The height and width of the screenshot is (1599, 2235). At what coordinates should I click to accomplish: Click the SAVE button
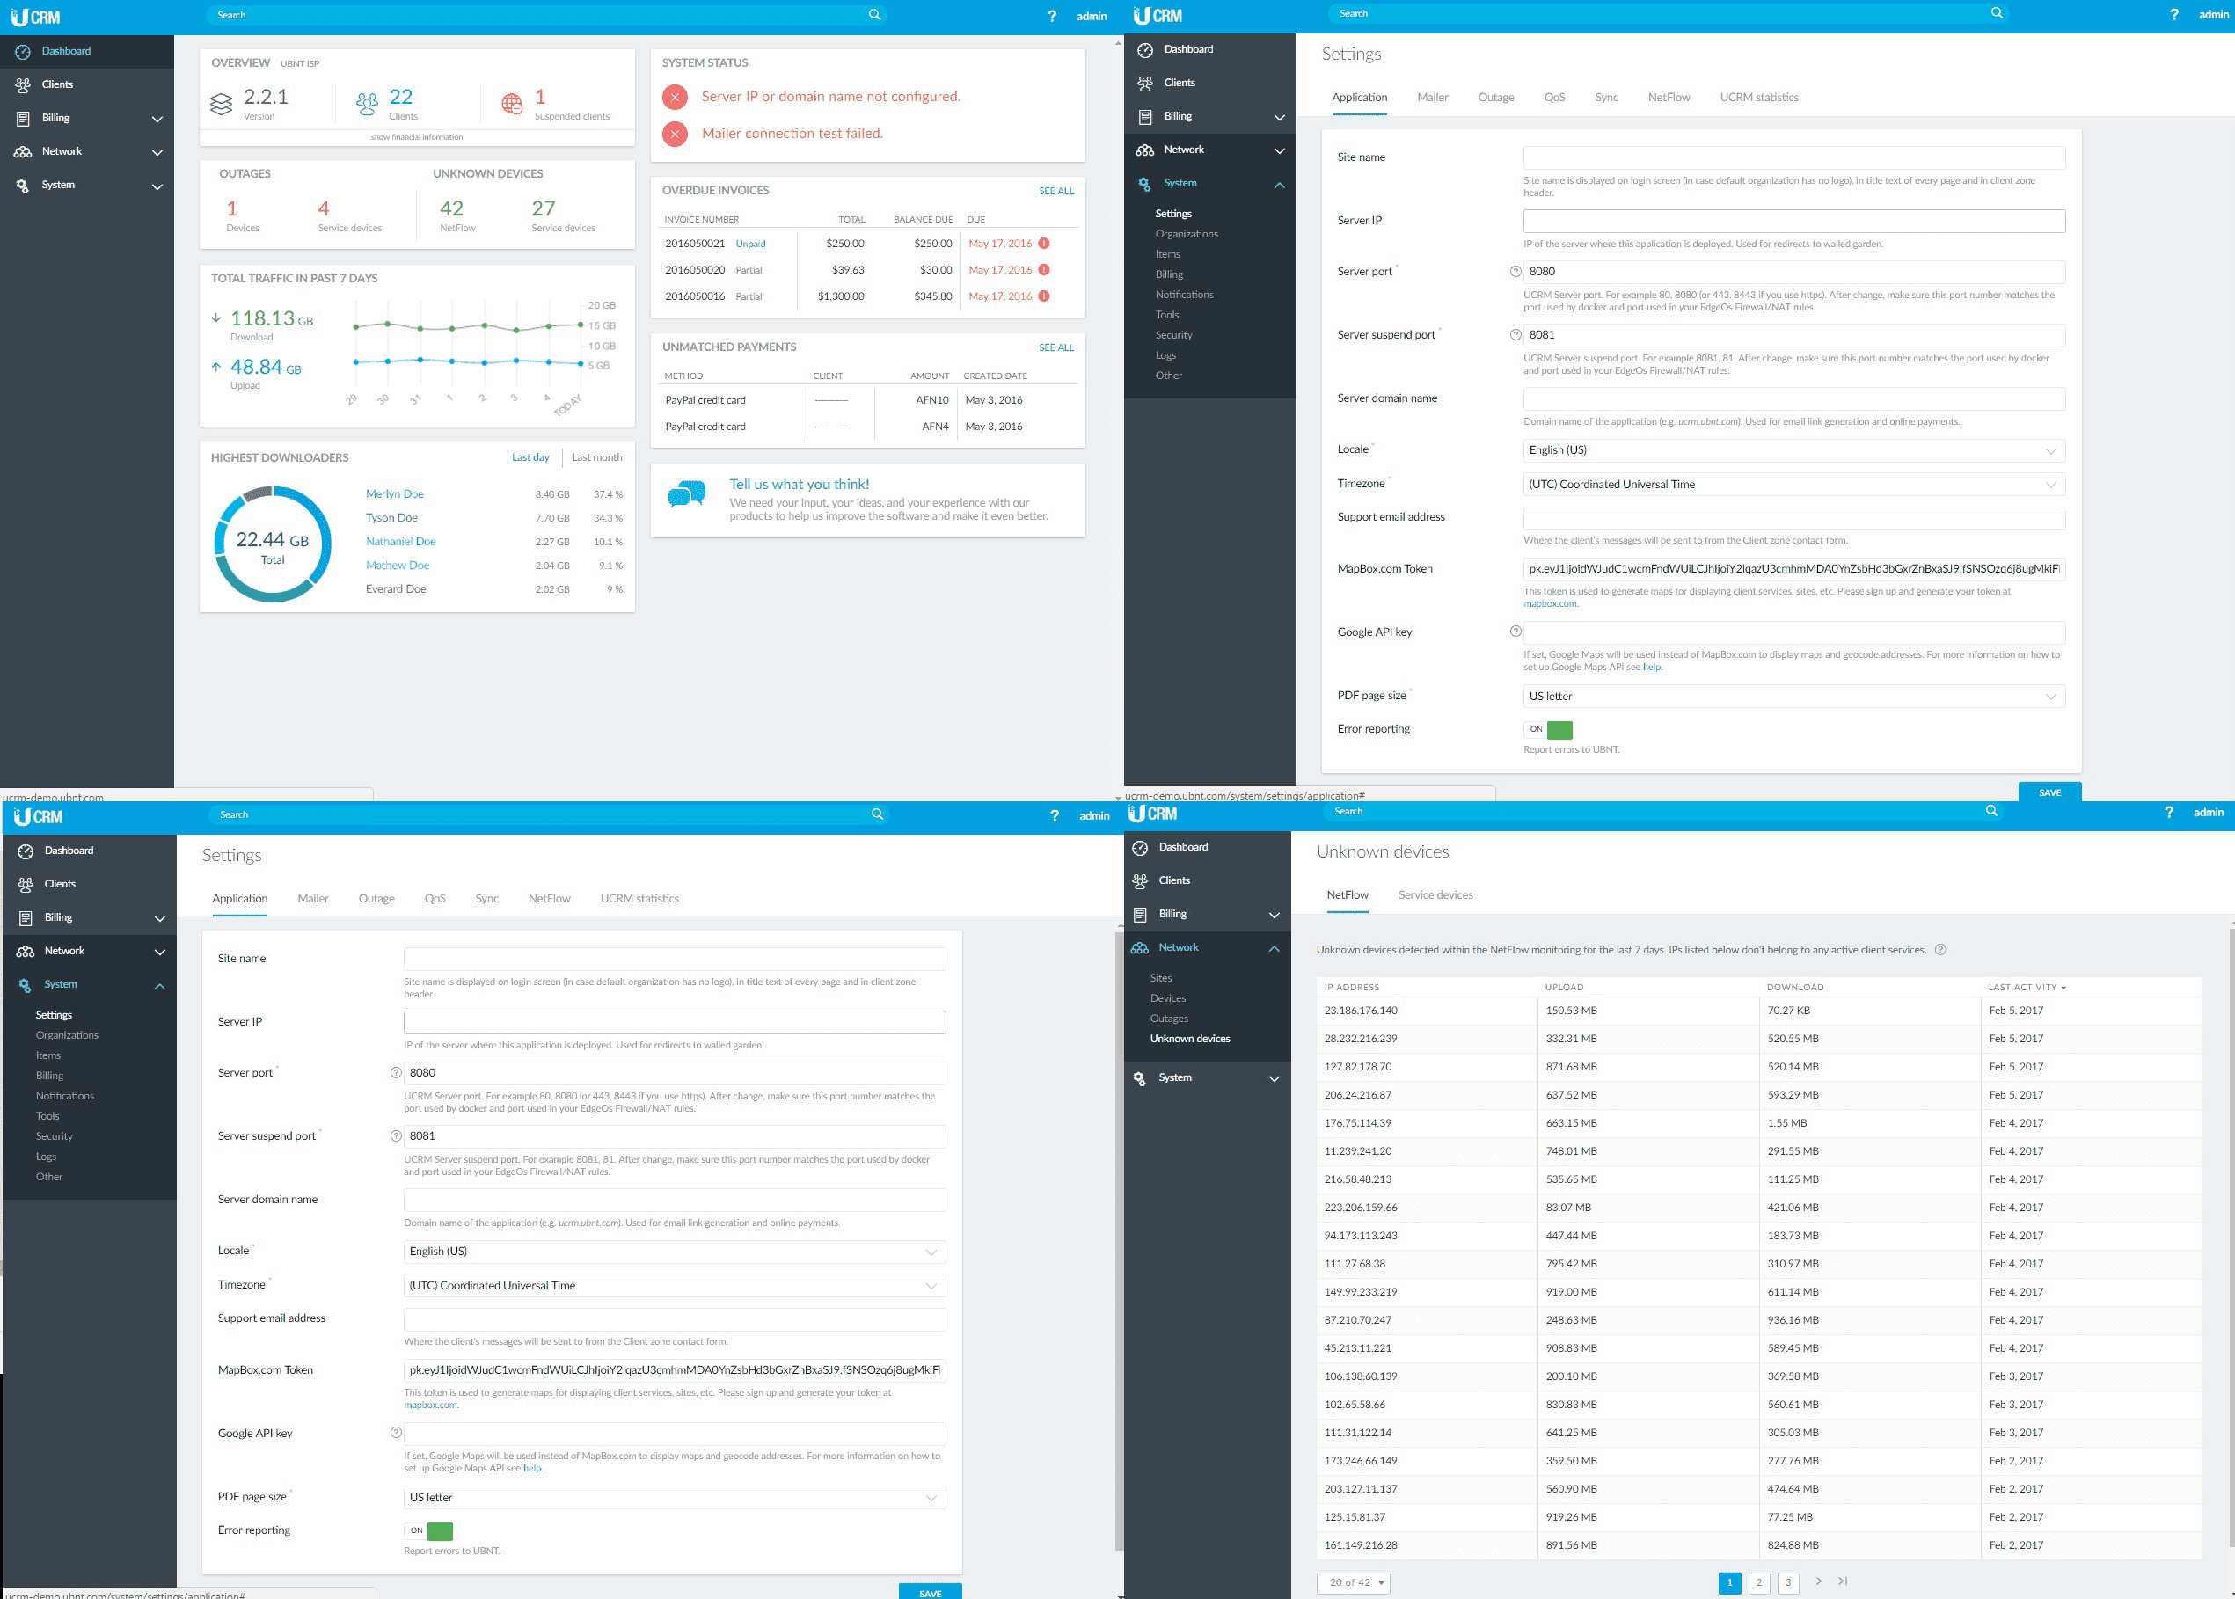(x=2050, y=792)
